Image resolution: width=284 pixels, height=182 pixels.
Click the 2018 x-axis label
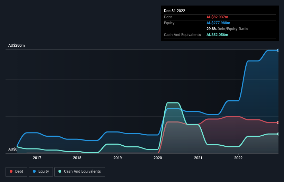[77, 158]
